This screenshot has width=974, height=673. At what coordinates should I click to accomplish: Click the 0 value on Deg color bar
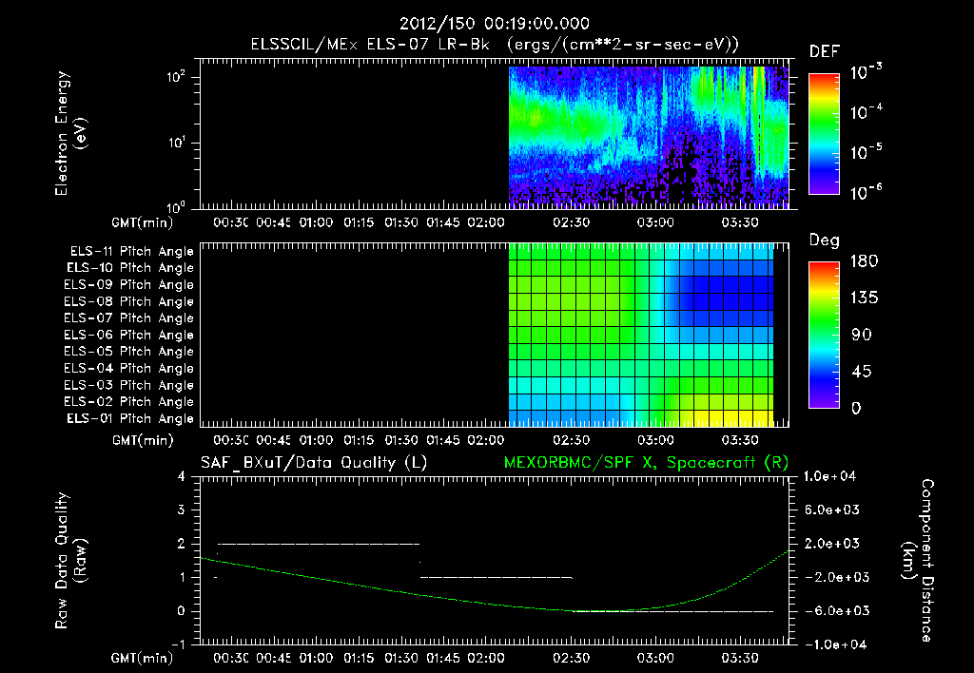856,409
